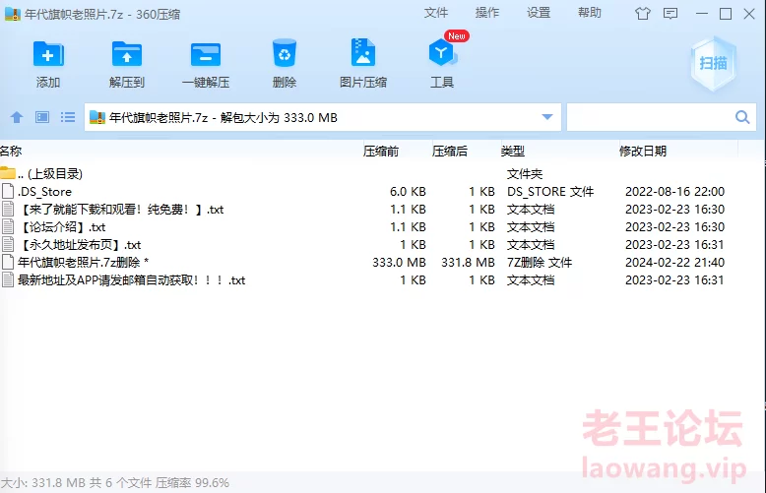Viewport: 766px width, 493px height.
Task: Click the Delete (删除) trash icon
Action: [285, 55]
